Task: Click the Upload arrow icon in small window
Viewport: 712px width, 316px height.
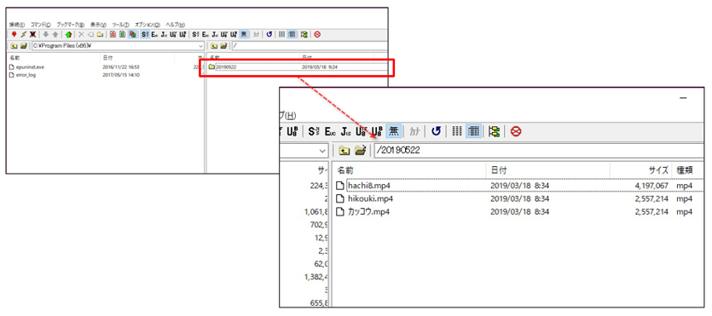Action: click(55, 34)
